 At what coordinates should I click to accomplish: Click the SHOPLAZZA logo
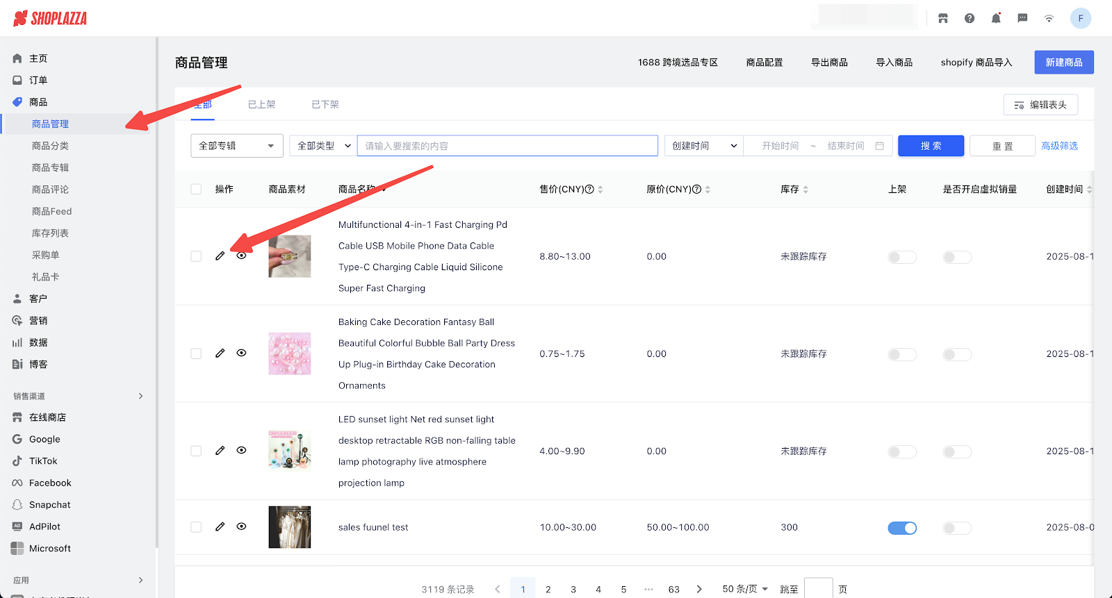pyautogui.click(x=50, y=19)
